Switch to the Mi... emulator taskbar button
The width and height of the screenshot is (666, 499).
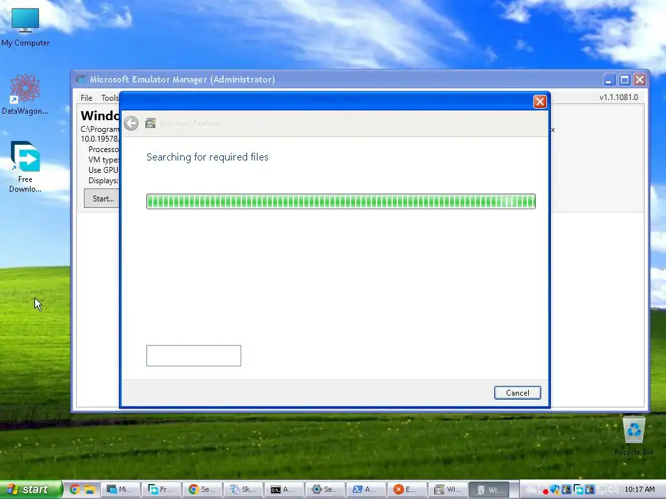[120, 489]
